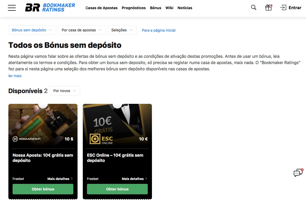Open the Casas de Apostas menu
This screenshot has width=306, height=204.
click(x=101, y=8)
